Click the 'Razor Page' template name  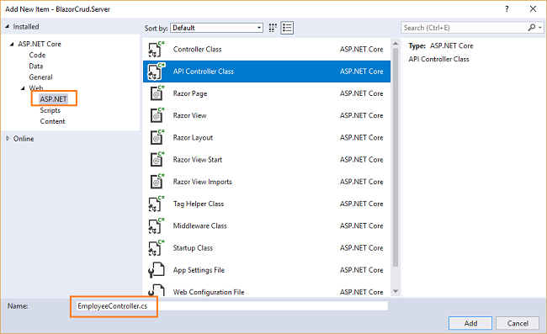pos(190,93)
